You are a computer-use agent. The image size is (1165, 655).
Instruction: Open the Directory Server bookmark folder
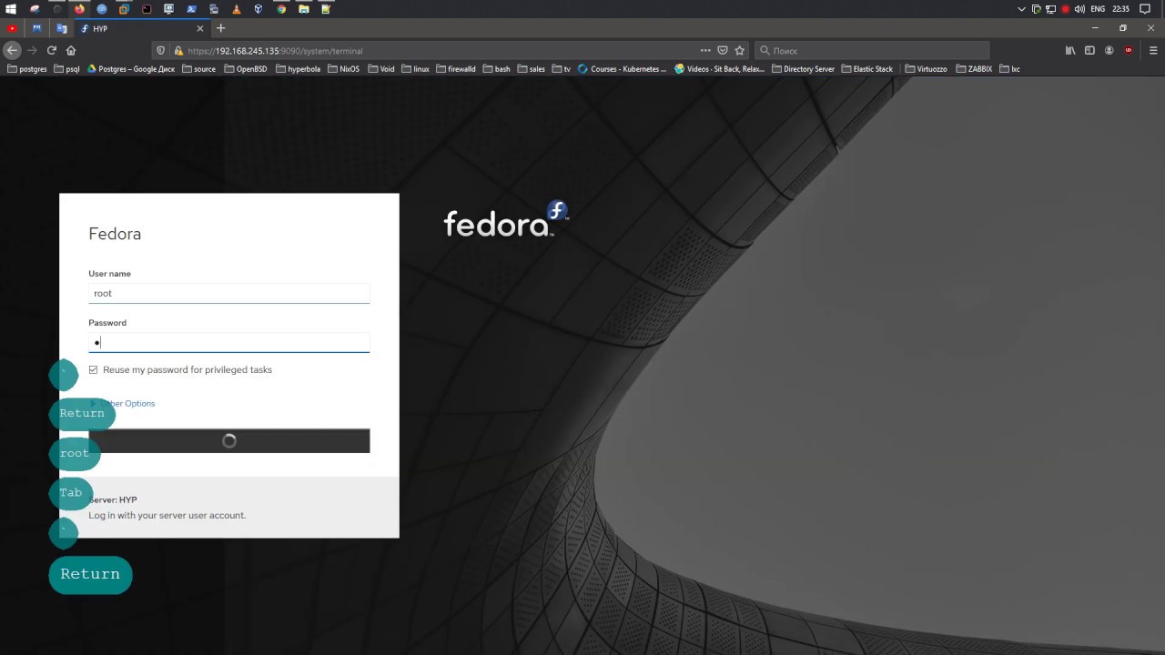pos(803,69)
